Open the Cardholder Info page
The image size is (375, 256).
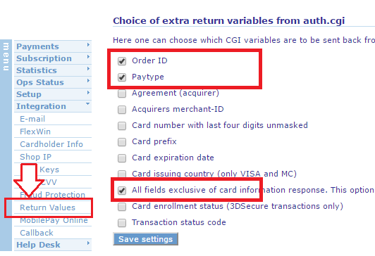pos(53,144)
